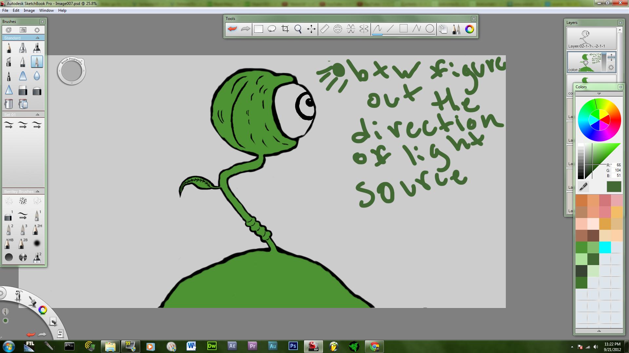
Task: Select the HB pencil in Bentley Brushes
Action: pos(9,244)
